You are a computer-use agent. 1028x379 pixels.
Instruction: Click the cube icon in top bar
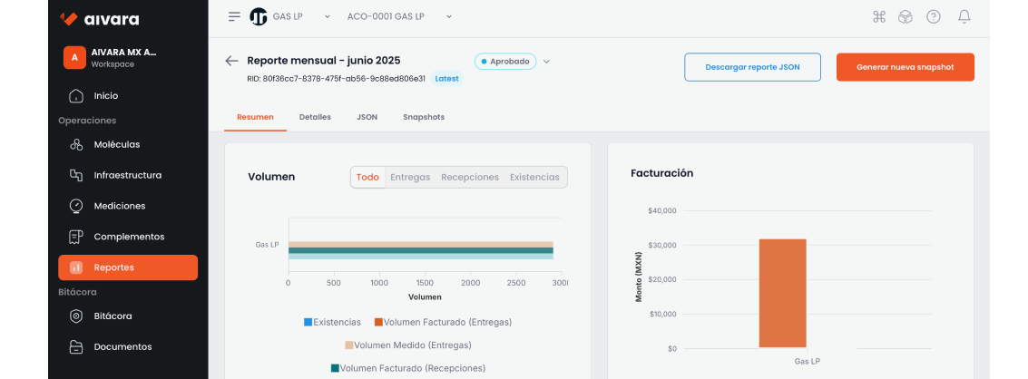point(905,16)
